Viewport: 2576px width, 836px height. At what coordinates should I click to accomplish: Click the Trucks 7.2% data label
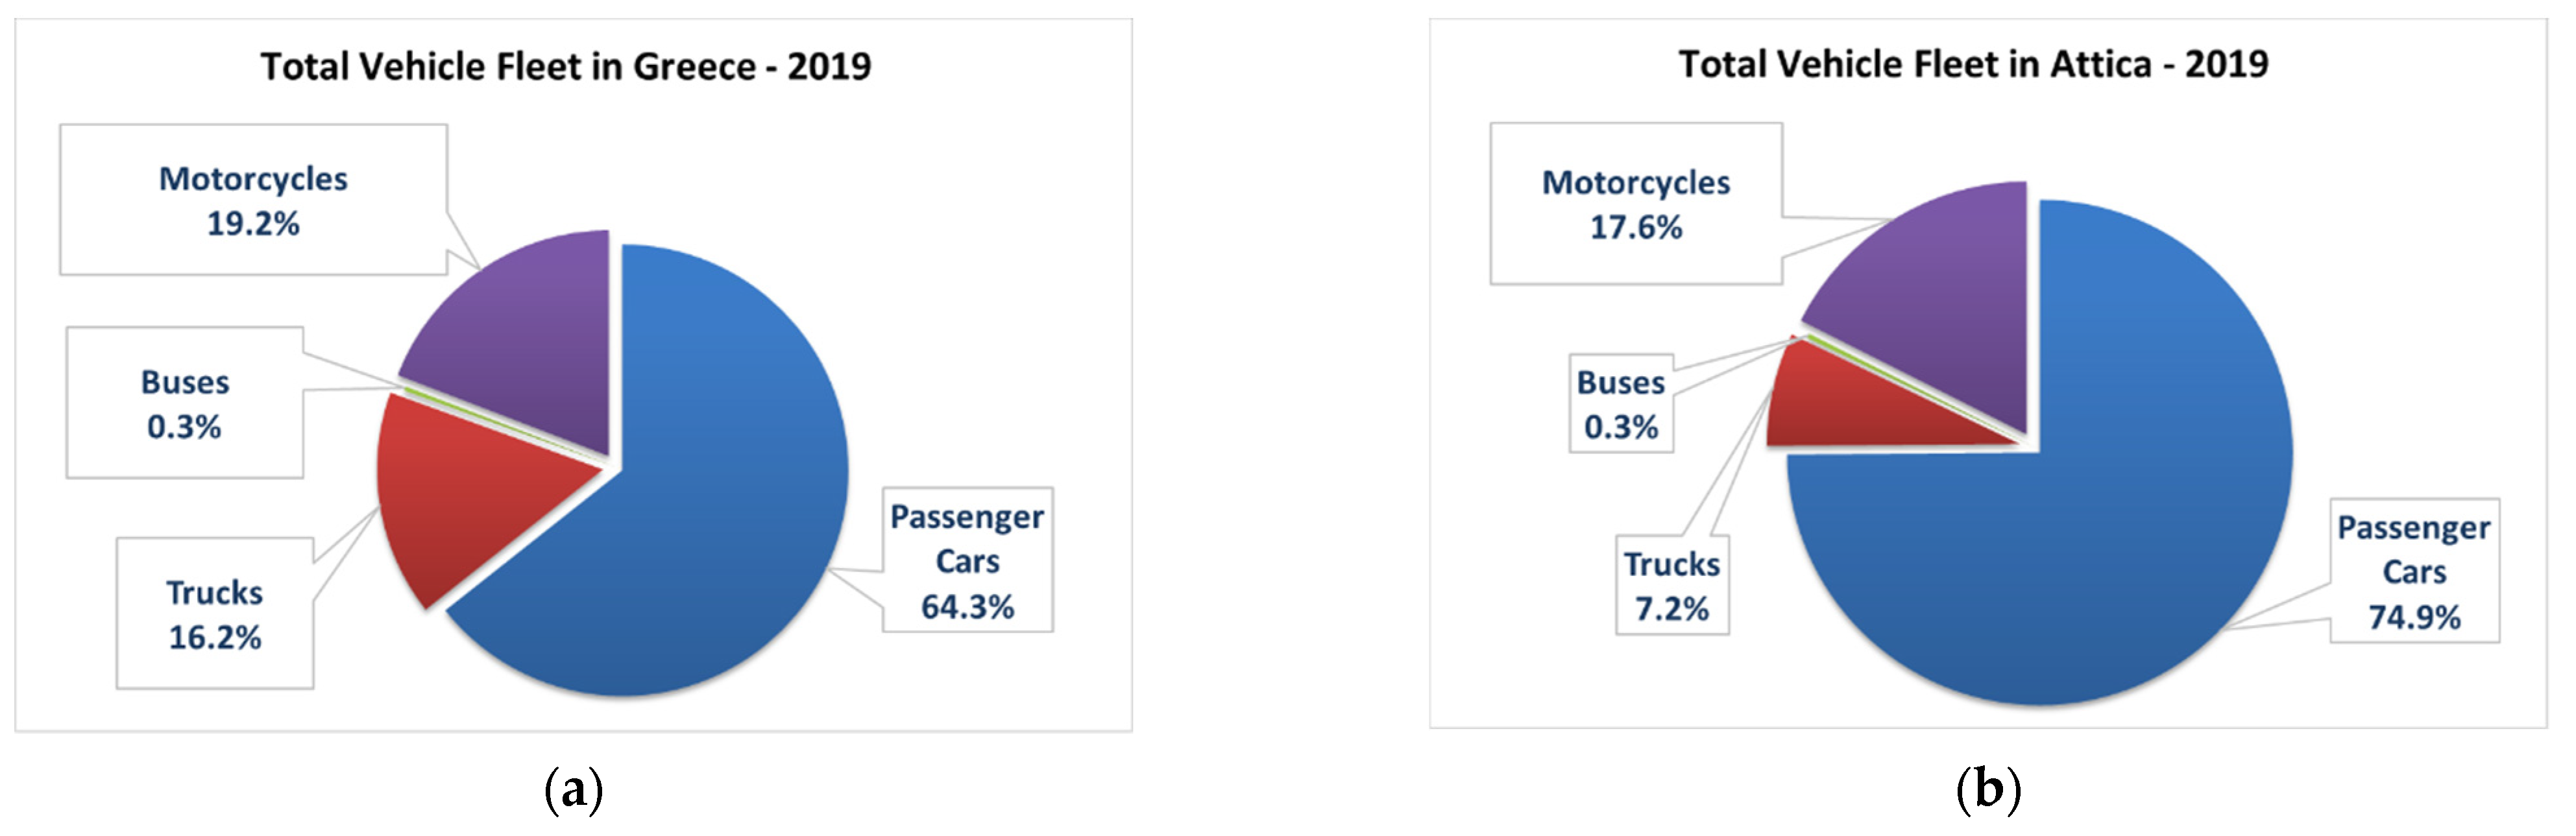click(1672, 586)
